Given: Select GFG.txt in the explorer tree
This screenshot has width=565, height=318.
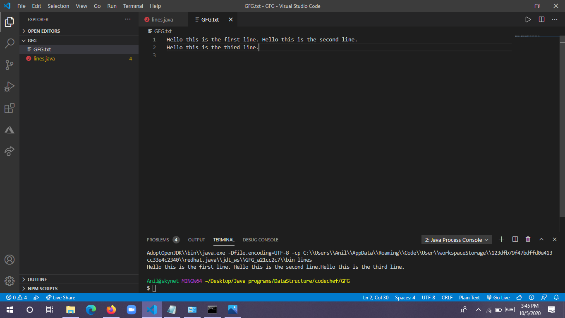Looking at the screenshot, I should click(x=79, y=49).
